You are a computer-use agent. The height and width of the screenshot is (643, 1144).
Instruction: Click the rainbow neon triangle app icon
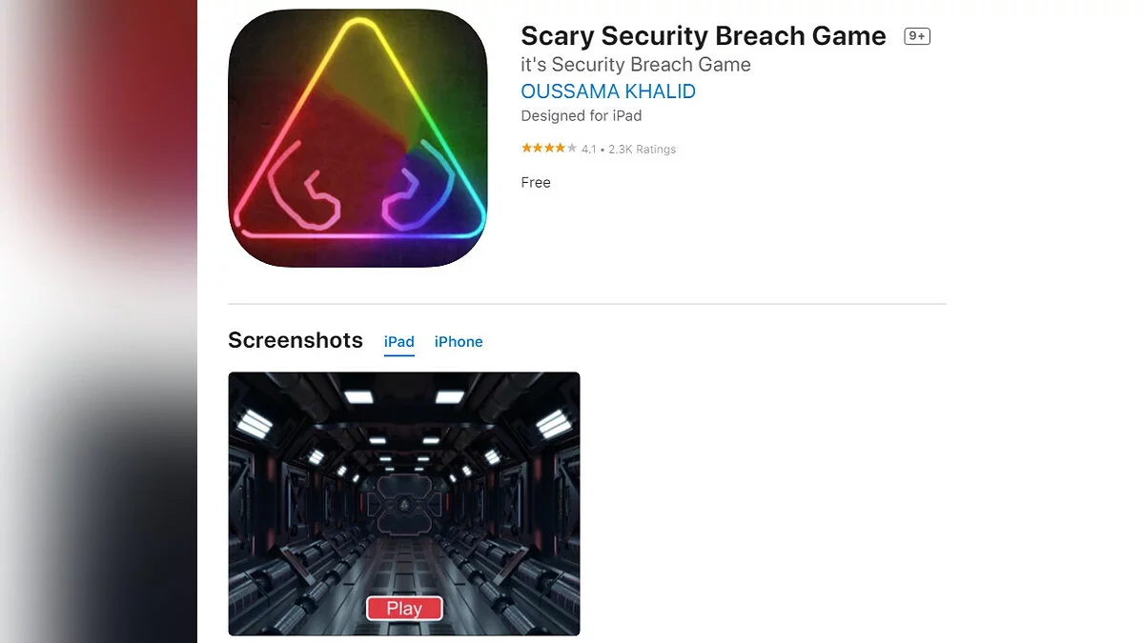click(x=357, y=138)
